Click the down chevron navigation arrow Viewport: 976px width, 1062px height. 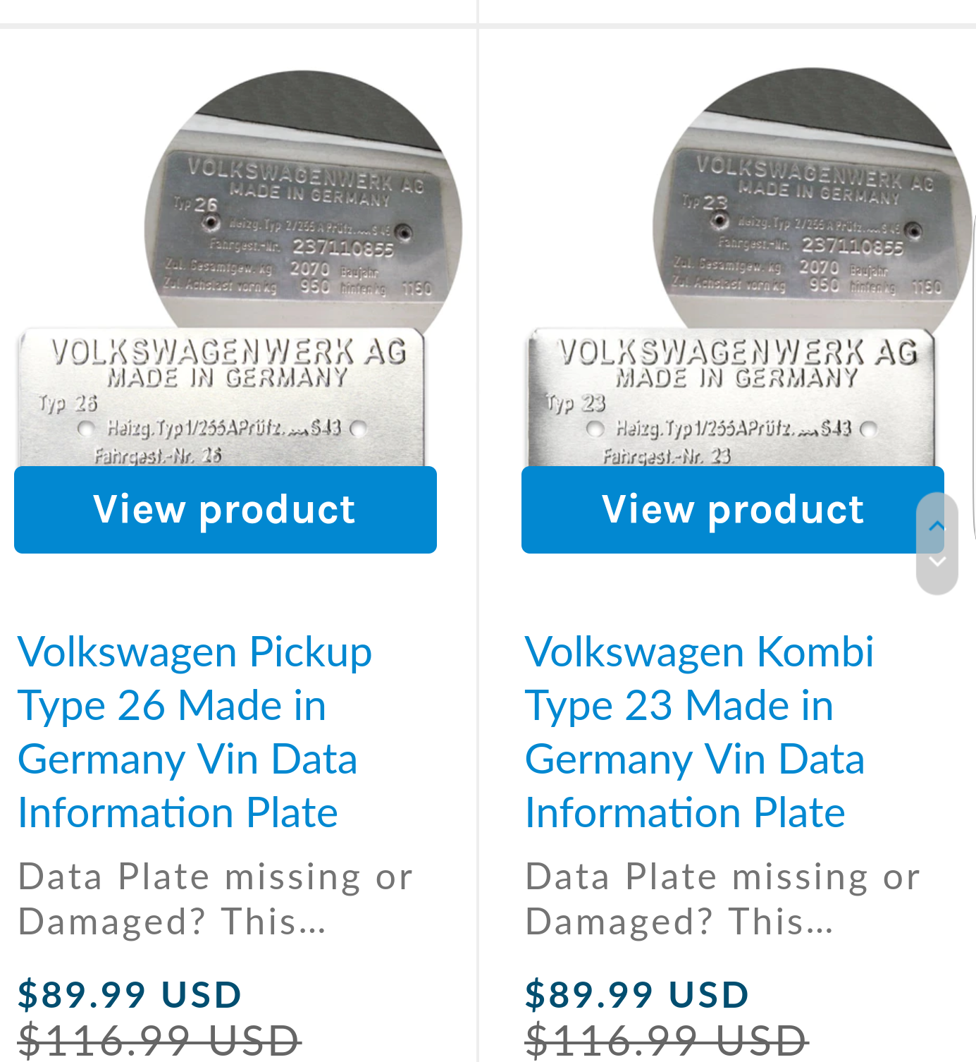937,562
